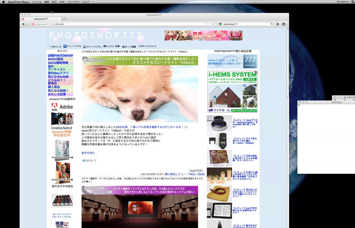Open the どうなの？！新商品 category
The height and width of the screenshot is (228, 355).
(60, 82)
